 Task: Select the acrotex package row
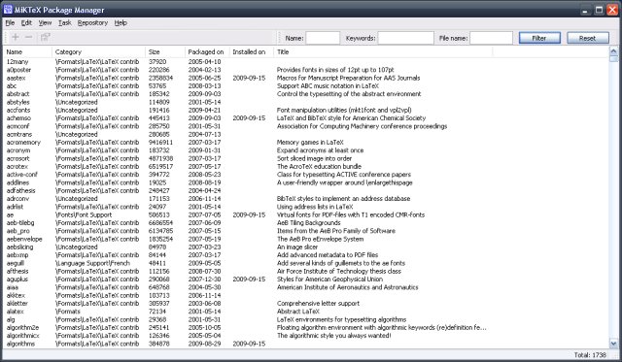306,166
